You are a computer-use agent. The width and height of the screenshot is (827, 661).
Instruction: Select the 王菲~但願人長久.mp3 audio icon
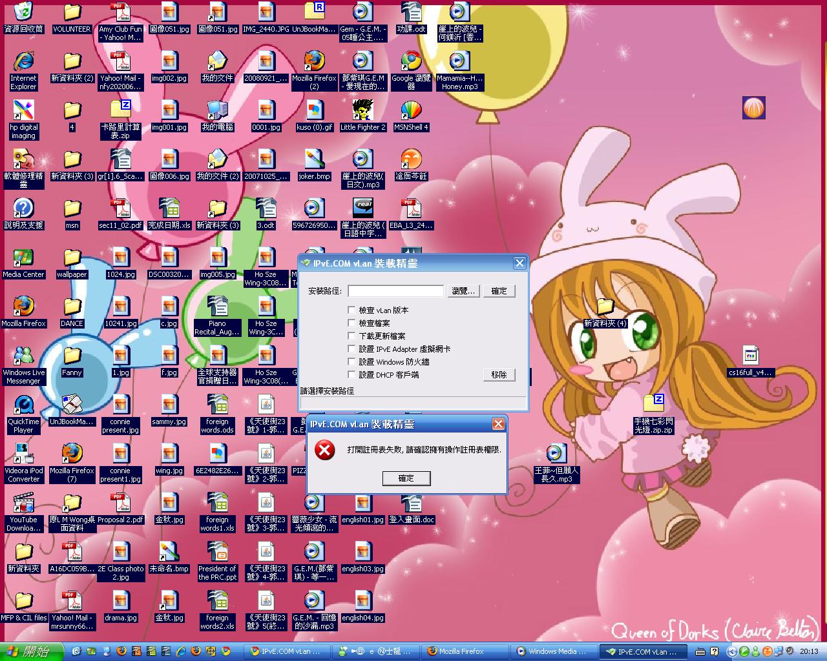[556, 463]
